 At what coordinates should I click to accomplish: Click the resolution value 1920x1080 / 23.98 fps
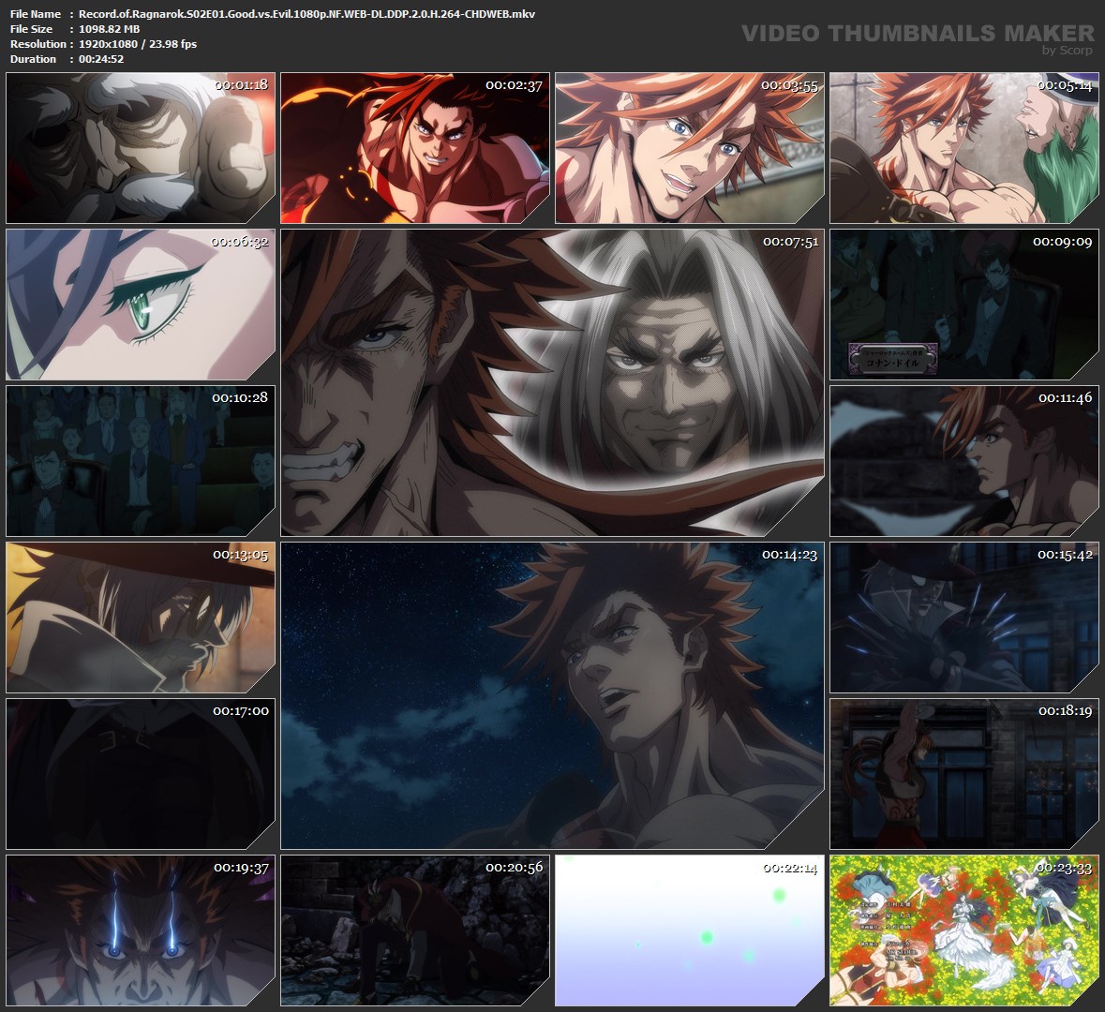[x=138, y=44]
